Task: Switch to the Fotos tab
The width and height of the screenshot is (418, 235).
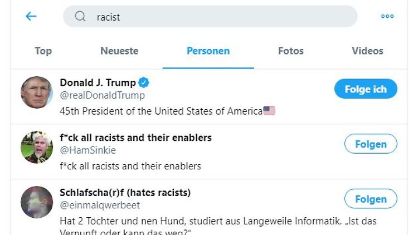Action: pos(291,51)
